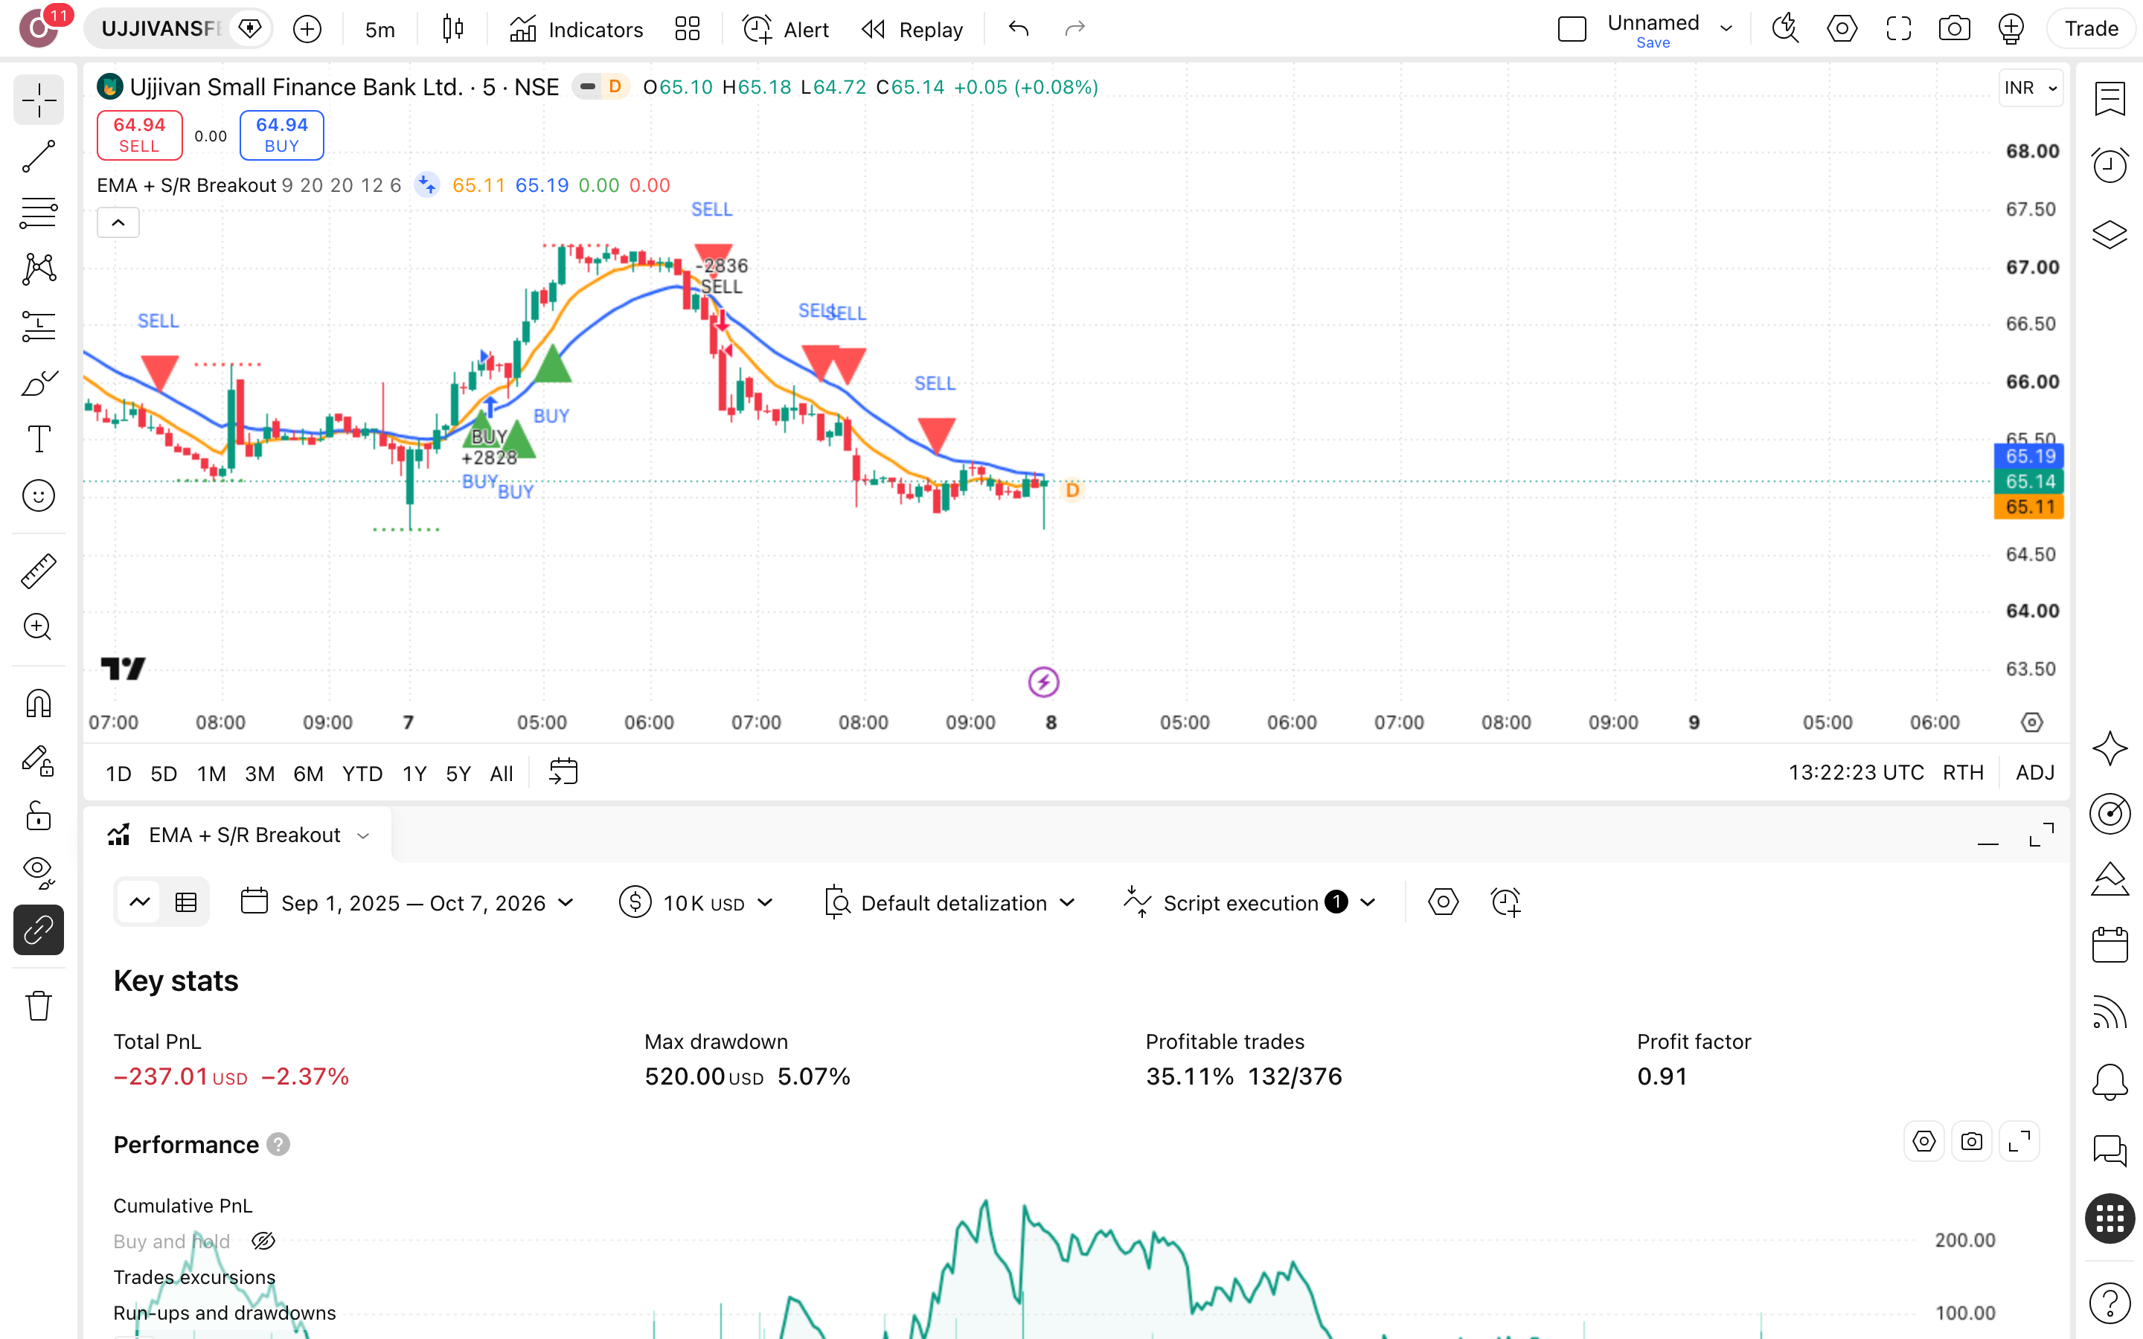
Task: Open the economic calendar panel
Action: (x=2110, y=945)
